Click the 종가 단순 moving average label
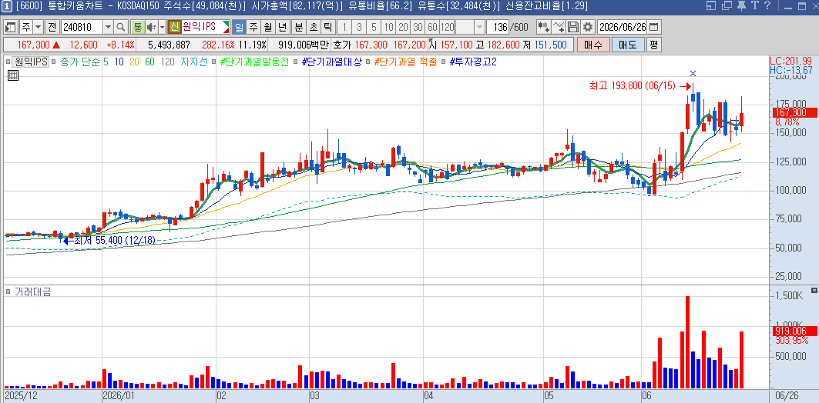This screenshot has height=403, width=819. coord(80,62)
